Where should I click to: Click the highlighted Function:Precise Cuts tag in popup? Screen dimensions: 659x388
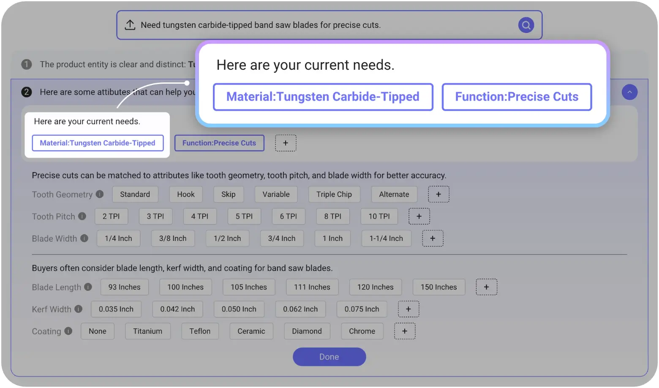coord(516,97)
